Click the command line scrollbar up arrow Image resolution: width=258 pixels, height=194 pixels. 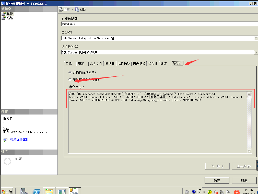(x=249, y=94)
